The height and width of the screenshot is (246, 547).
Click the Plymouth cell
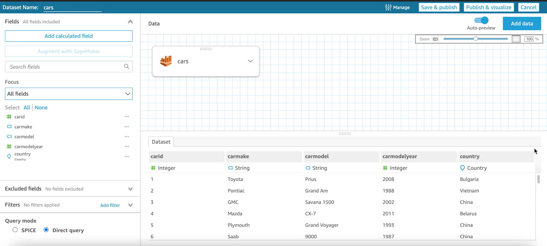[239, 225]
